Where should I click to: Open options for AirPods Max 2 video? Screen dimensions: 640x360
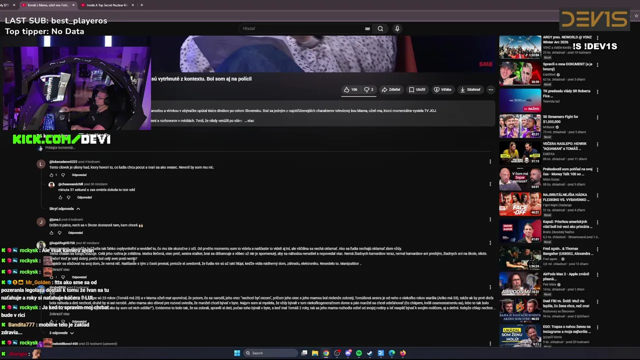coord(597,275)
